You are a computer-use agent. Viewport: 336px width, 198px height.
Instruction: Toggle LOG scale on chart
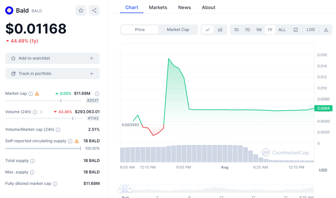point(311,30)
